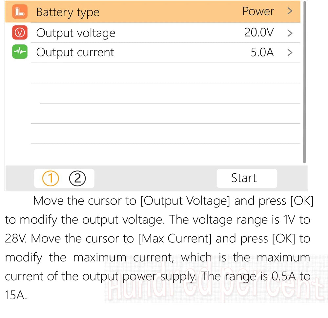This screenshot has height=318, width=328.
Task: Click the red Output voltage icon
Action: (20, 33)
